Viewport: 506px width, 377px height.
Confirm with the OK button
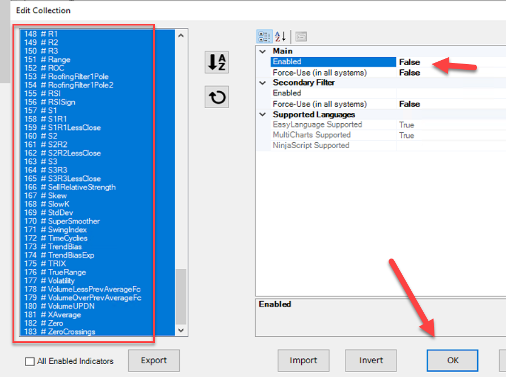pos(452,361)
